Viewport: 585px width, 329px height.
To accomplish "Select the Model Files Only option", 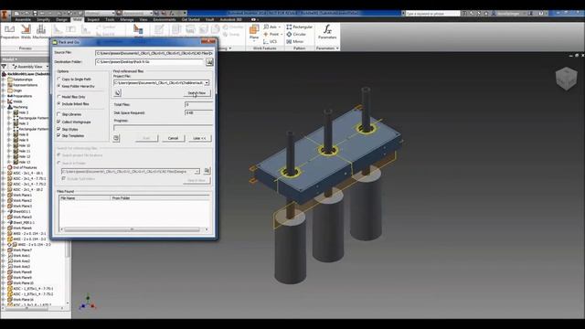I will click(x=71, y=97).
